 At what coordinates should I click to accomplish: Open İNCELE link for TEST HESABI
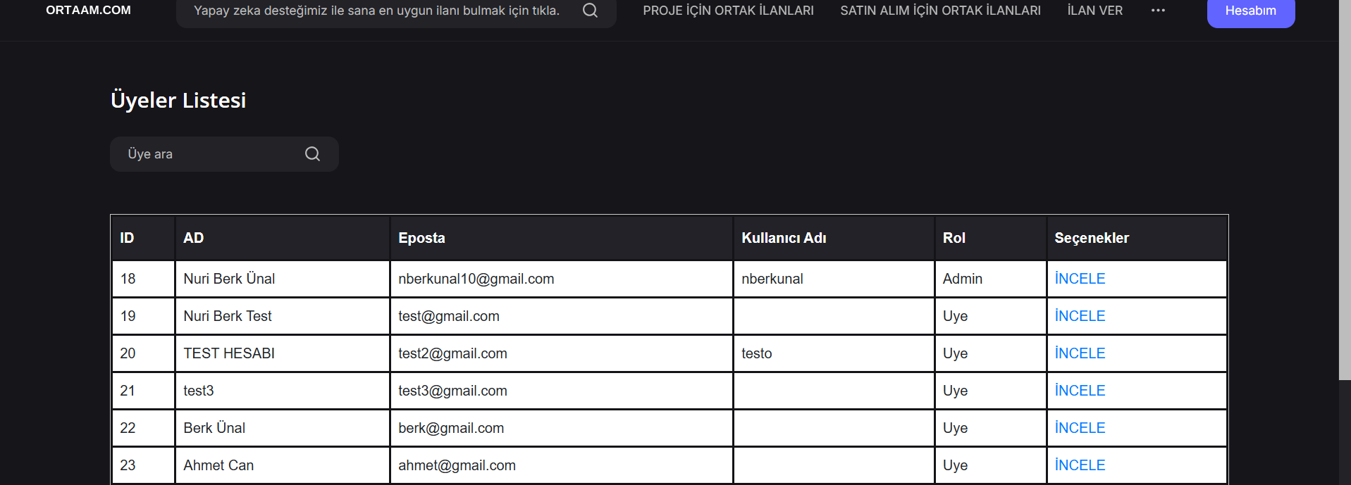pos(1080,353)
